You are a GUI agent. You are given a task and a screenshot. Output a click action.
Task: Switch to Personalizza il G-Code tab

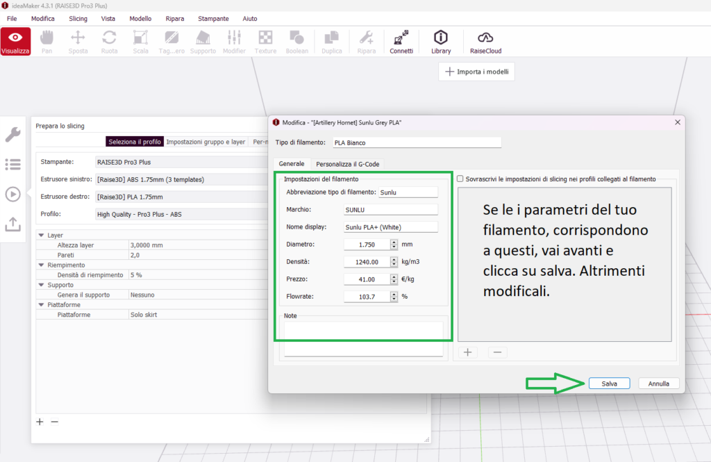point(347,164)
